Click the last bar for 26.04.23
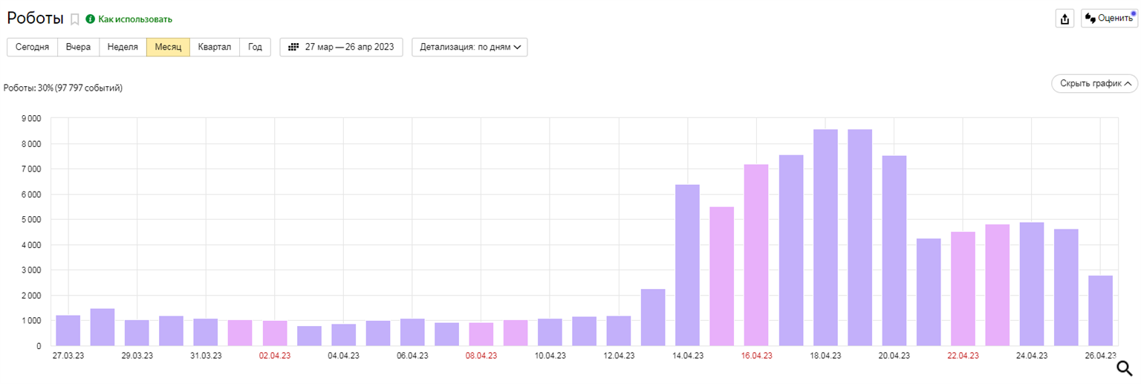The width and height of the screenshot is (1141, 384). pos(1100,310)
